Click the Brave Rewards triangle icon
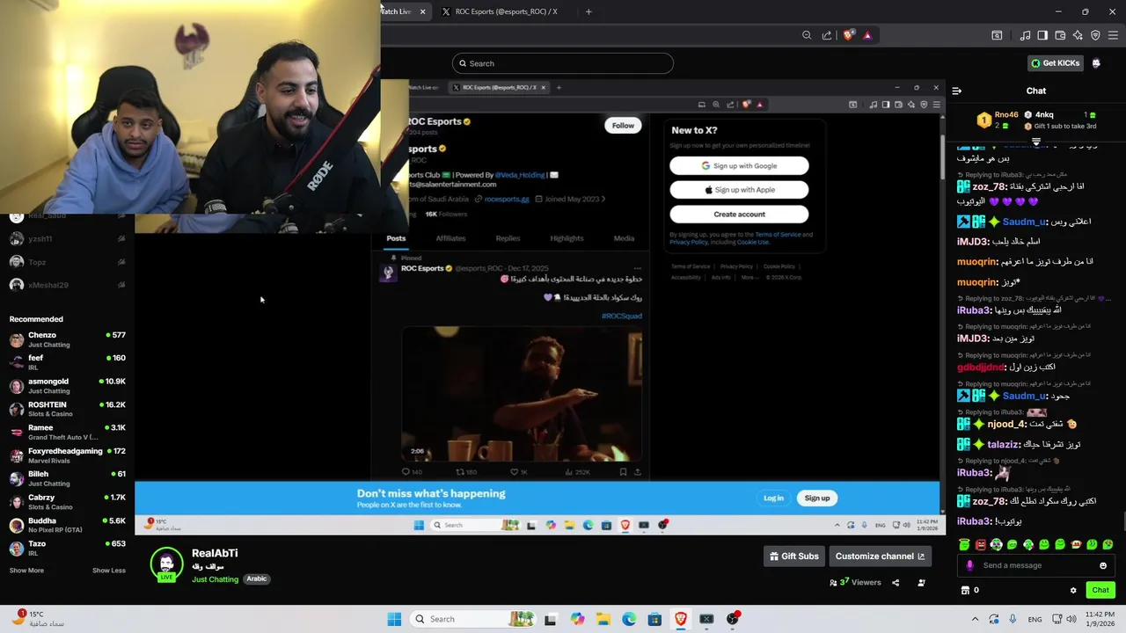The width and height of the screenshot is (1126, 633). coord(867,35)
